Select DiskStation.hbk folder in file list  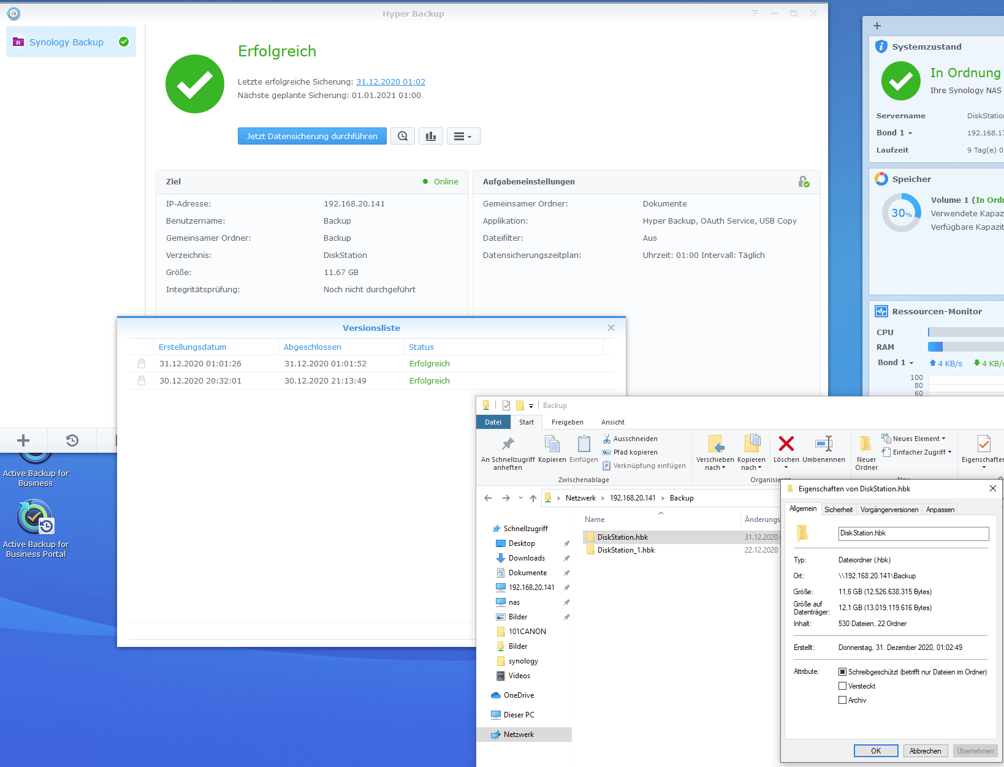point(623,537)
